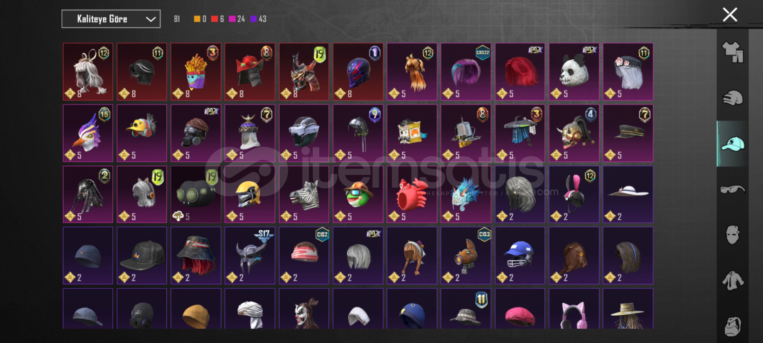The image size is (763, 343).
Task: Click the purple rarity filter showing 43
Action: pyautogui.click(x=258, y=19)
